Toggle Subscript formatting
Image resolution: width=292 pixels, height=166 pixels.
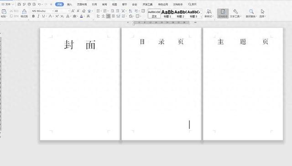[x=62, y=16]
